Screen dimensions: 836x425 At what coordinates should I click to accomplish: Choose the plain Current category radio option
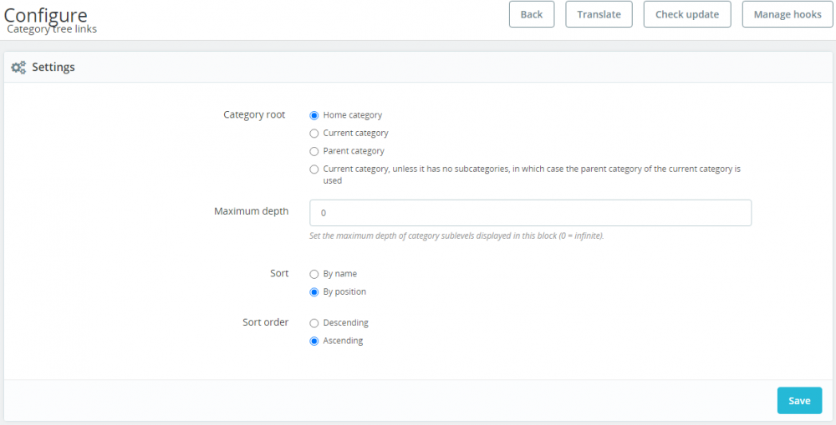[x=314, y=134]
